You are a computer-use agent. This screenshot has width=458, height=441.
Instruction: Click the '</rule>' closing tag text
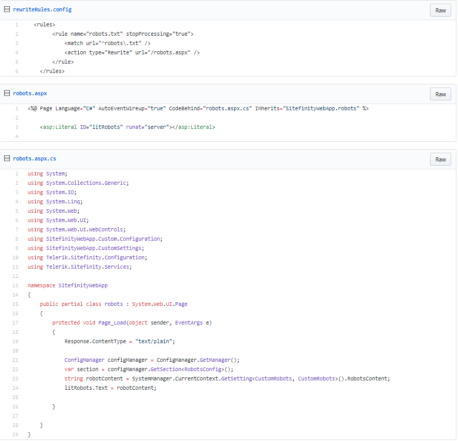coord(63,62)
